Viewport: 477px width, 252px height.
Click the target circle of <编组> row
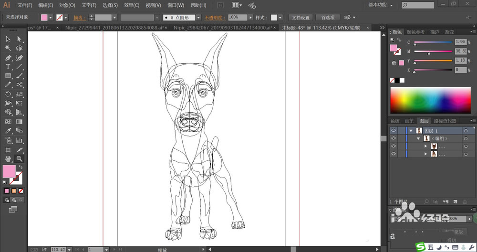pyautogui.click(x=466, y=138)
